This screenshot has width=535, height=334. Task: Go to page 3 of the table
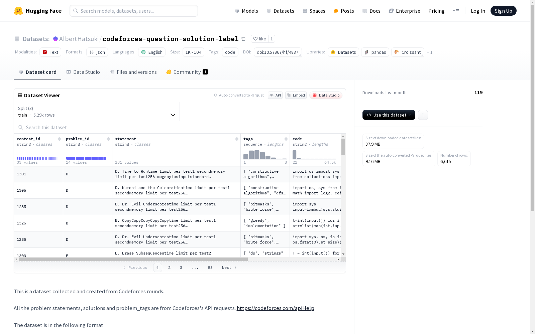(181, 268)
